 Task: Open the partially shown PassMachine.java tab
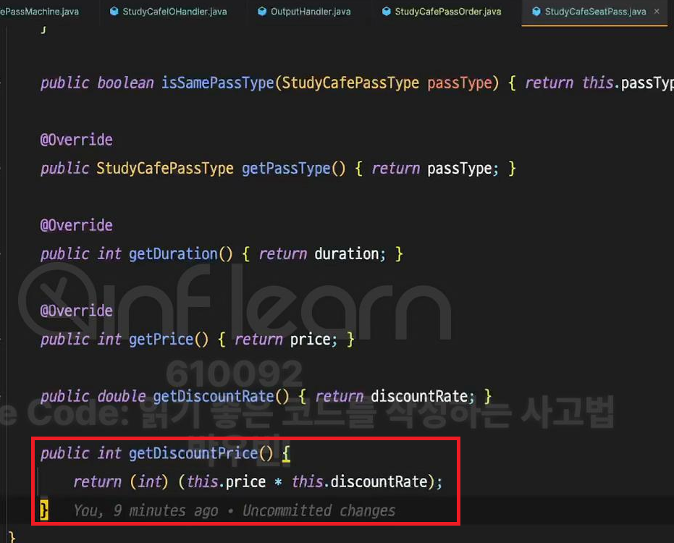[40, 12]
